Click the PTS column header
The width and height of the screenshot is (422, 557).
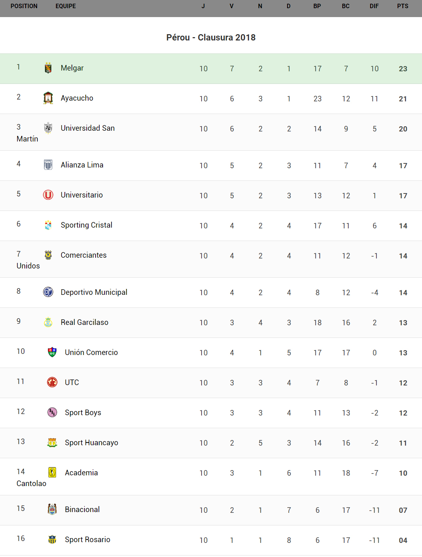click(403, 6)
